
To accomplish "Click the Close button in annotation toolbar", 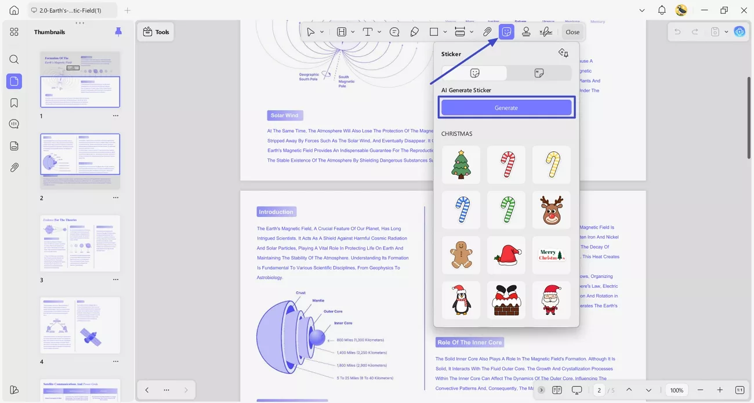I will coord(572,32).
